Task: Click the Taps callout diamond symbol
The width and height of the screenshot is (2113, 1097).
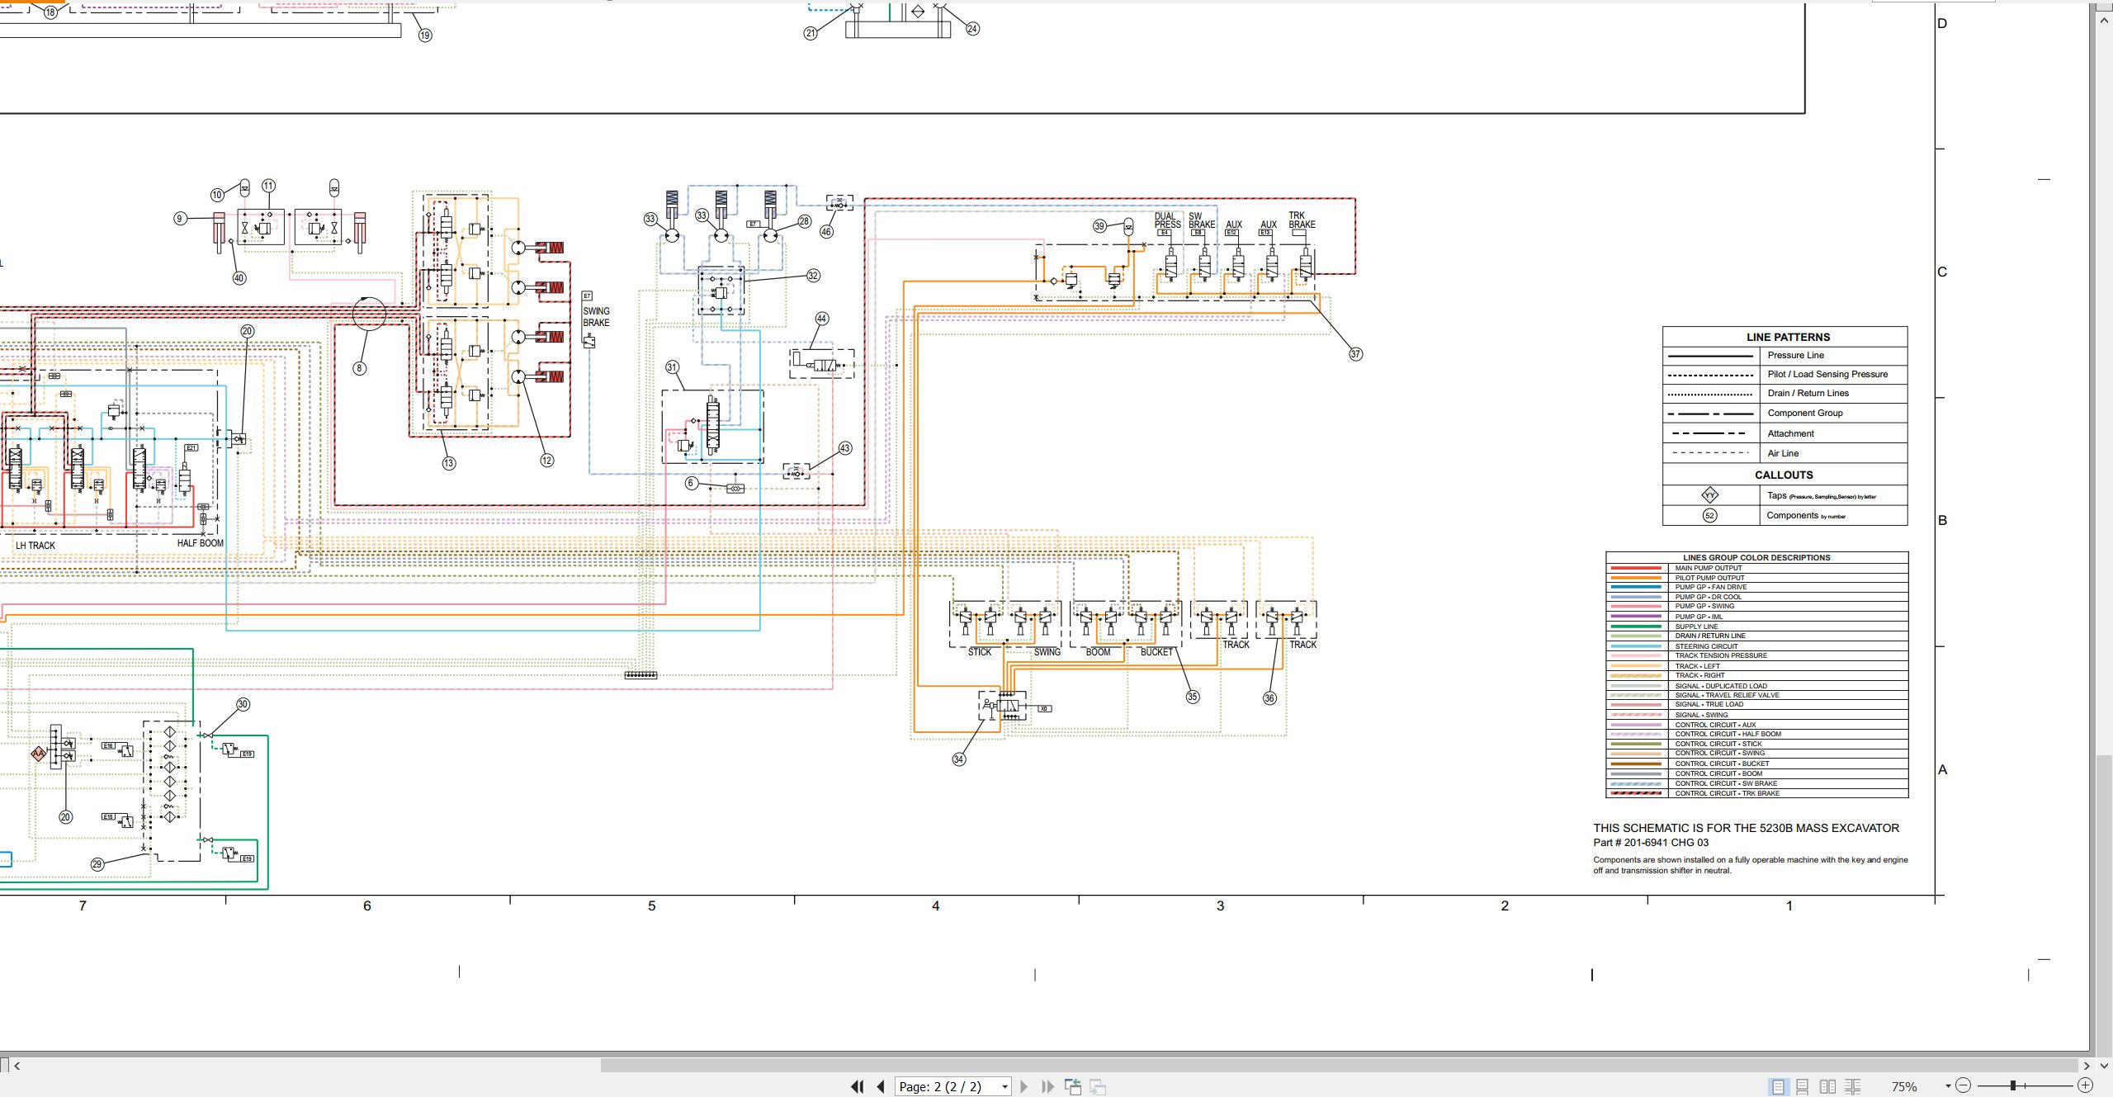Action: pos(1709,495)
